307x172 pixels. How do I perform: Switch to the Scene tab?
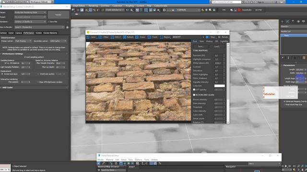(11, 33)
